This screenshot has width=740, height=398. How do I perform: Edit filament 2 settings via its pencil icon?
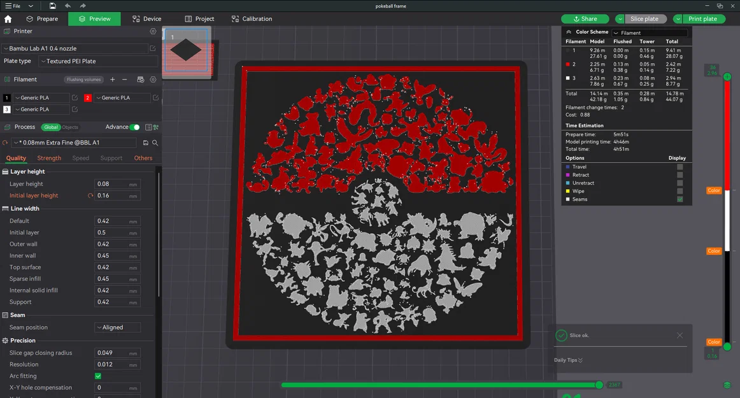(x=155, y=97)
